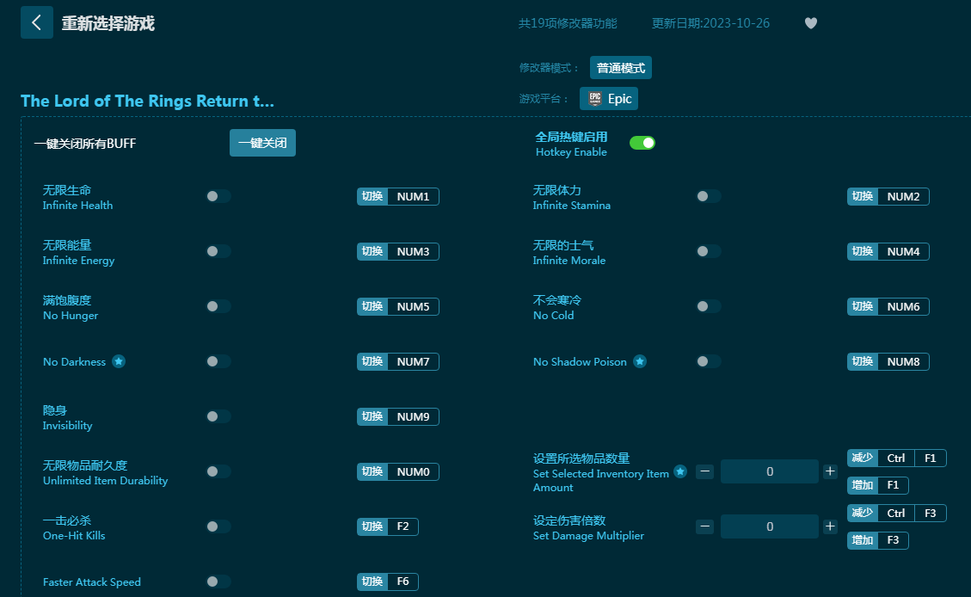Screen dimensions: 971x597
Task: Click the NUM2 hotkey for Infinite Stamina
Action: 888,196
